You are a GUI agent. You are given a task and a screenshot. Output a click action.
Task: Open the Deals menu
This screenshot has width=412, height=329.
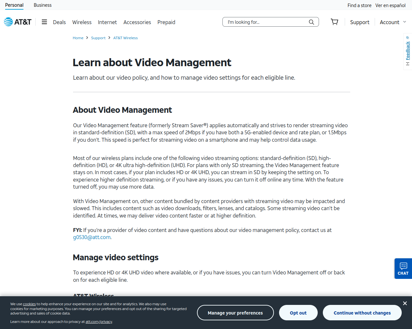pyautogui.click(x=59, y=22)
